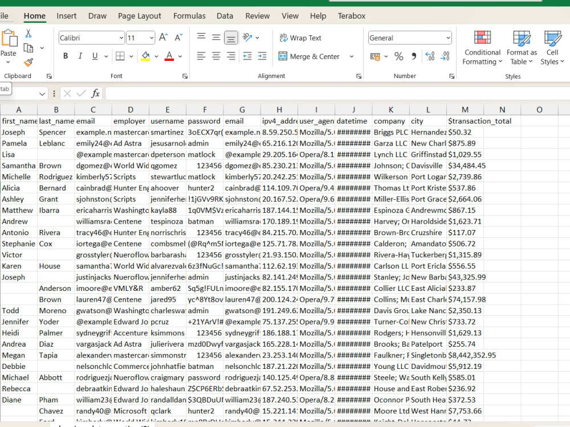Click the text Orientation icon

point(247,38)
